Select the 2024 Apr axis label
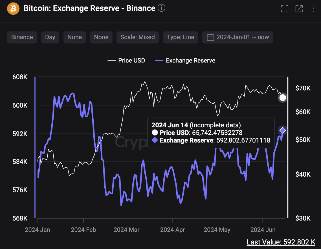 (172, 230)
